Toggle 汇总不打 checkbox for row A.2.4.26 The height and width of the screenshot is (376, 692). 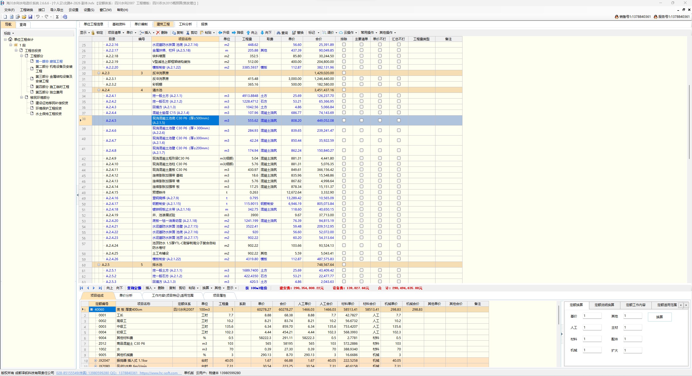point(399,259)
